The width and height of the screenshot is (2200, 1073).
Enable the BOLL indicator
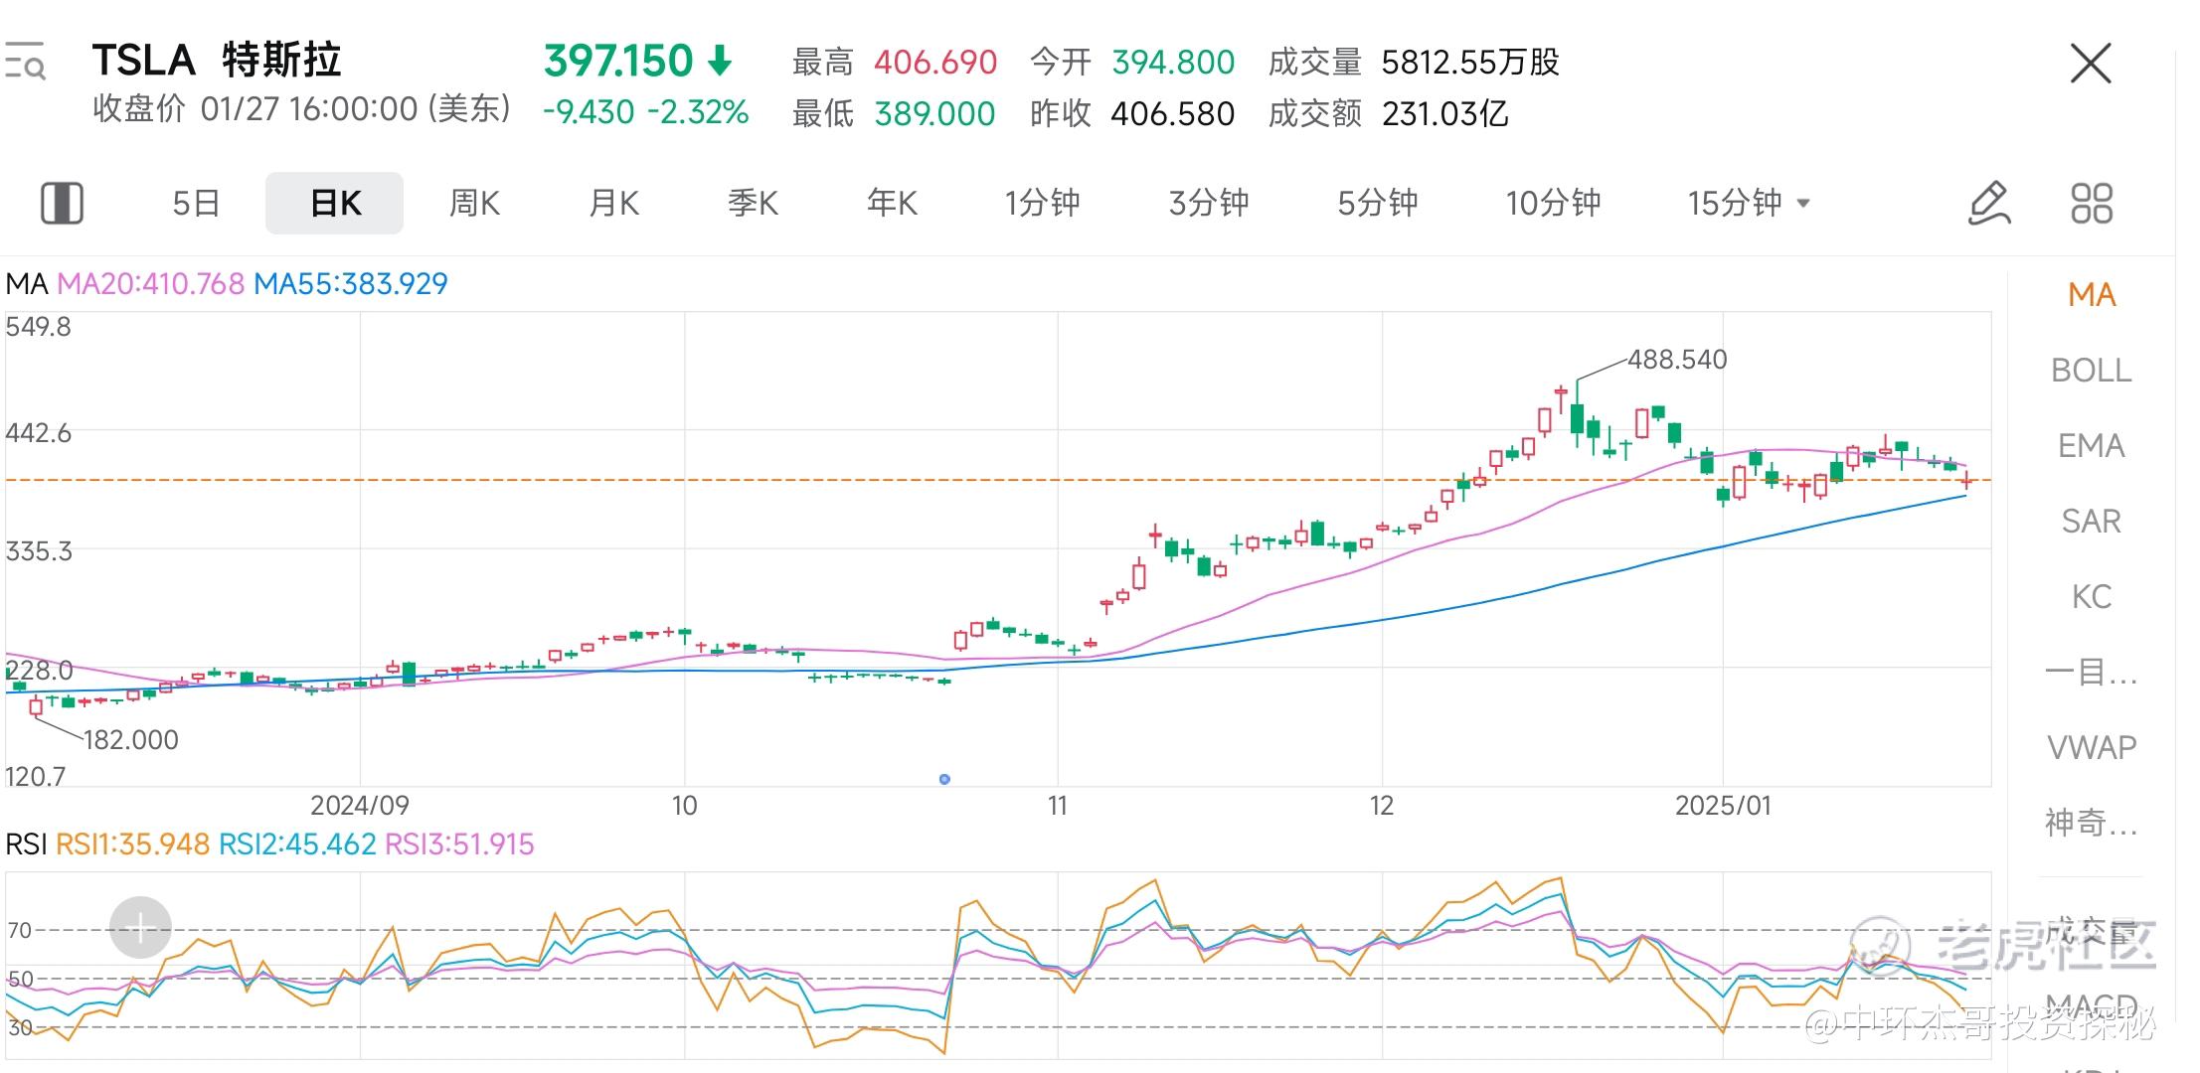click(2091, 371)
